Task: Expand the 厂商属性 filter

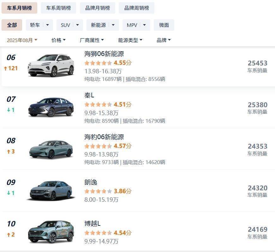Action: pyautogui.click(x=92, y=40)
